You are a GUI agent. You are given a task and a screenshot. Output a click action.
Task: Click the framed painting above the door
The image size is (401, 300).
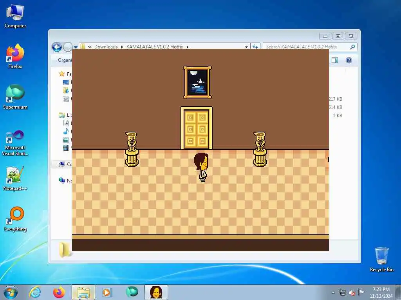(197, 82)
